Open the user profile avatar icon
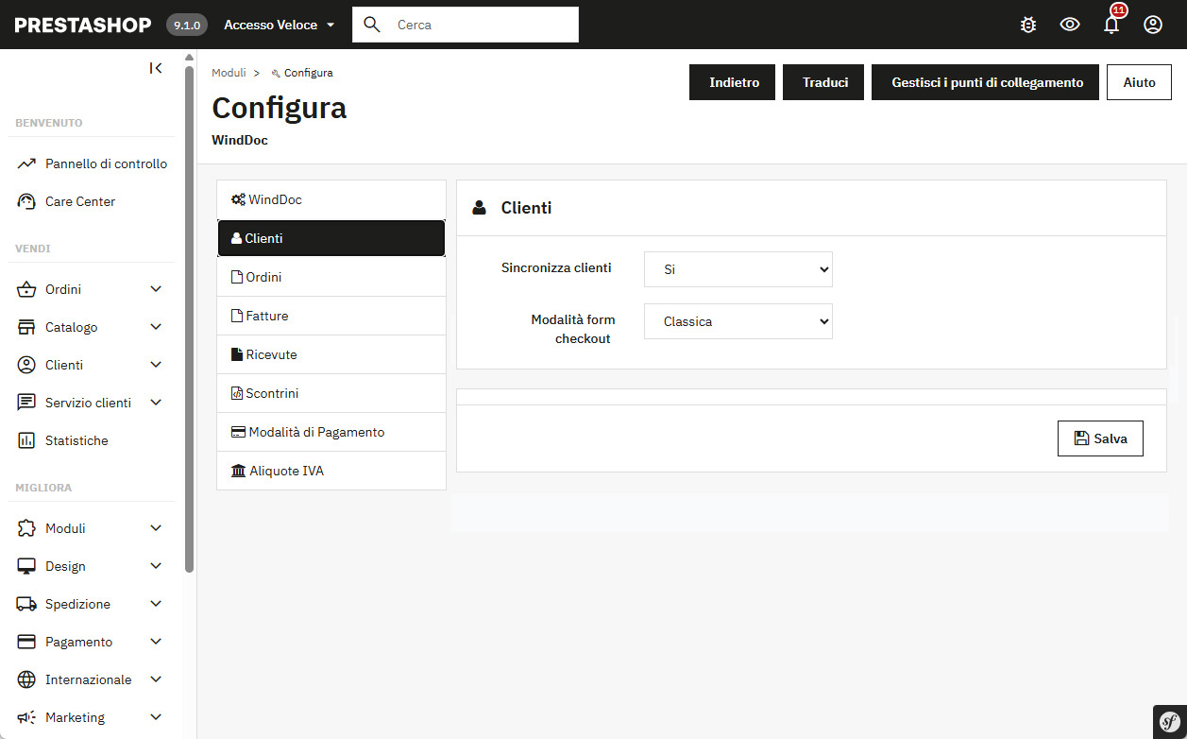This screenshot has width=1187, height=739. point(1153,25)
